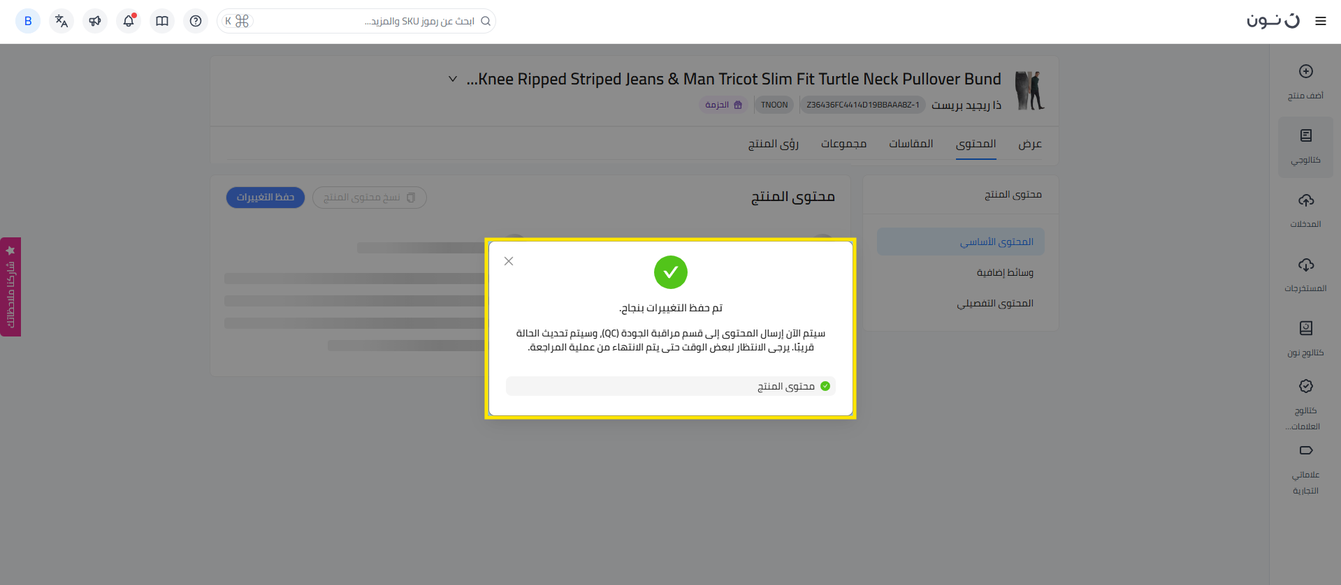
Task: Click the keyboard shortcut ⌘K badge
Action: point(237,21)
